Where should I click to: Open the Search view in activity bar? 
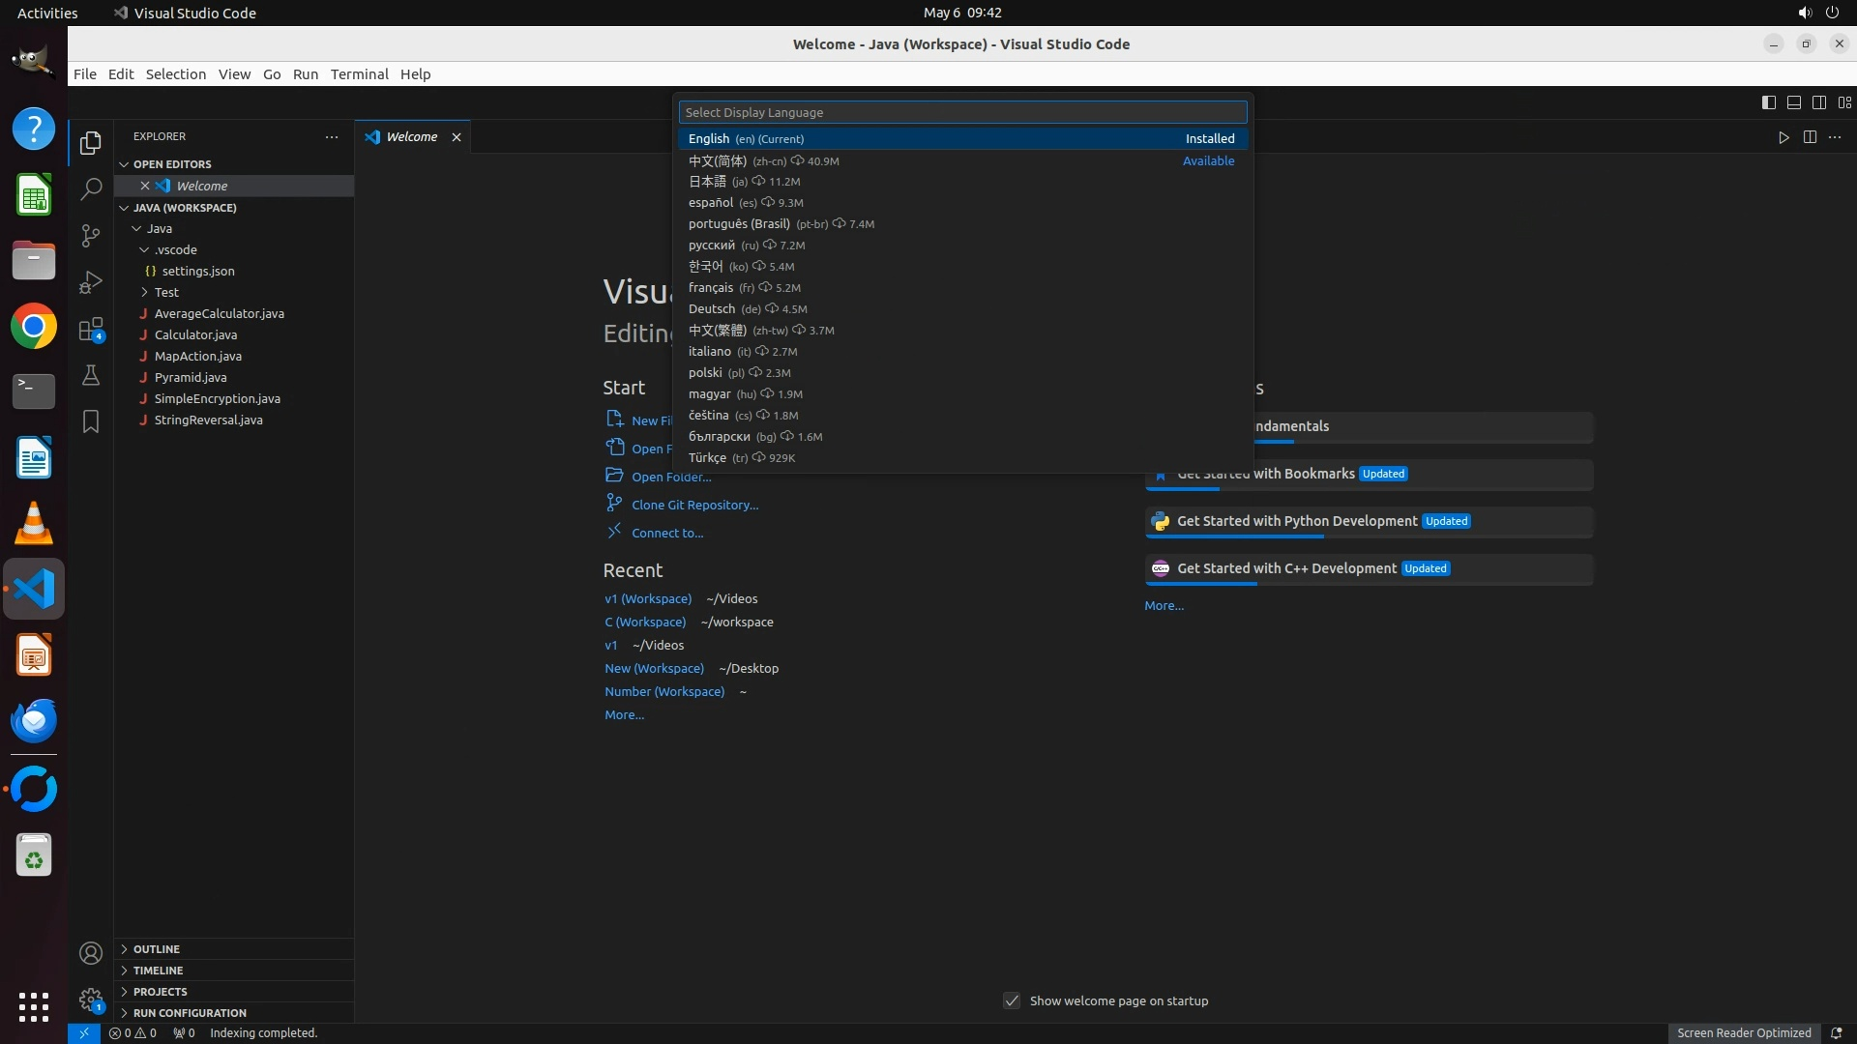point(91,189)
